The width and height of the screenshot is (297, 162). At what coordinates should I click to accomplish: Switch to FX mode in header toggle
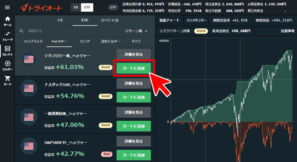(x=76, y=8)
